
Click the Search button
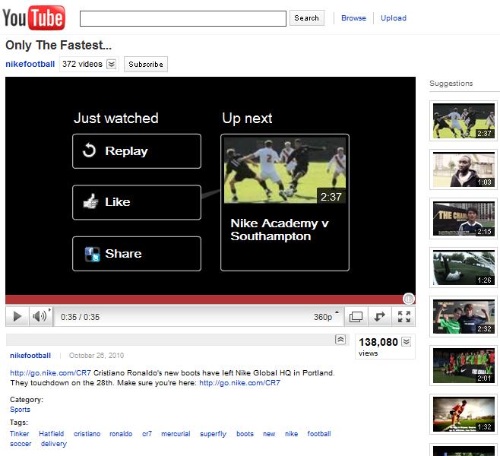tap(306, 18)
